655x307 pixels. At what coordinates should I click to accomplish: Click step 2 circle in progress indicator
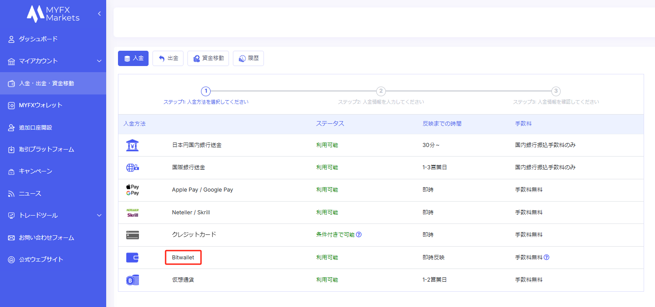tap(381, 91)
